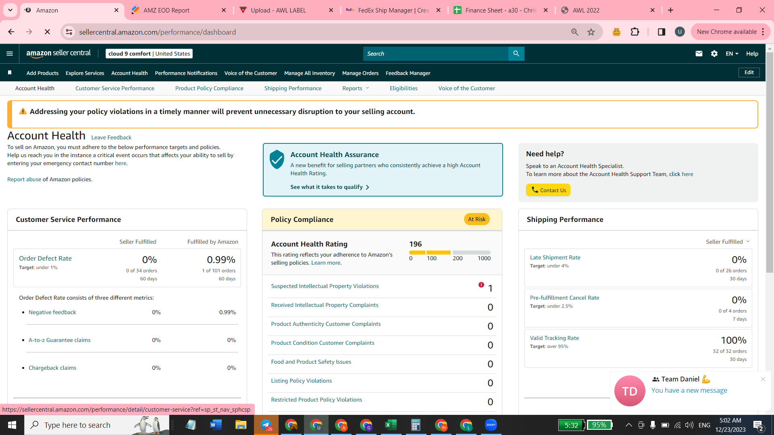Image resolution: width=774 pixels, height=435 pixels.
Task: Switch to the AMZ EOD Report tab
Action: (x=179, y=10)
